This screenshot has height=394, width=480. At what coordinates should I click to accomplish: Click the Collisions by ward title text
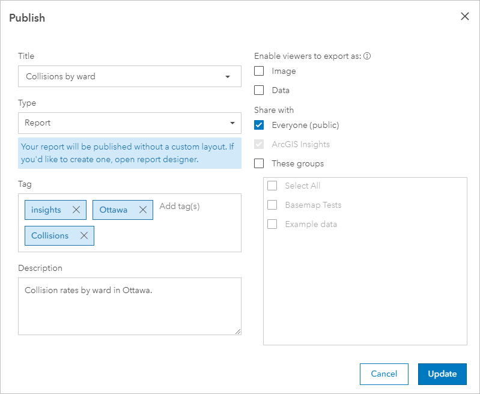tap(61, 77)
